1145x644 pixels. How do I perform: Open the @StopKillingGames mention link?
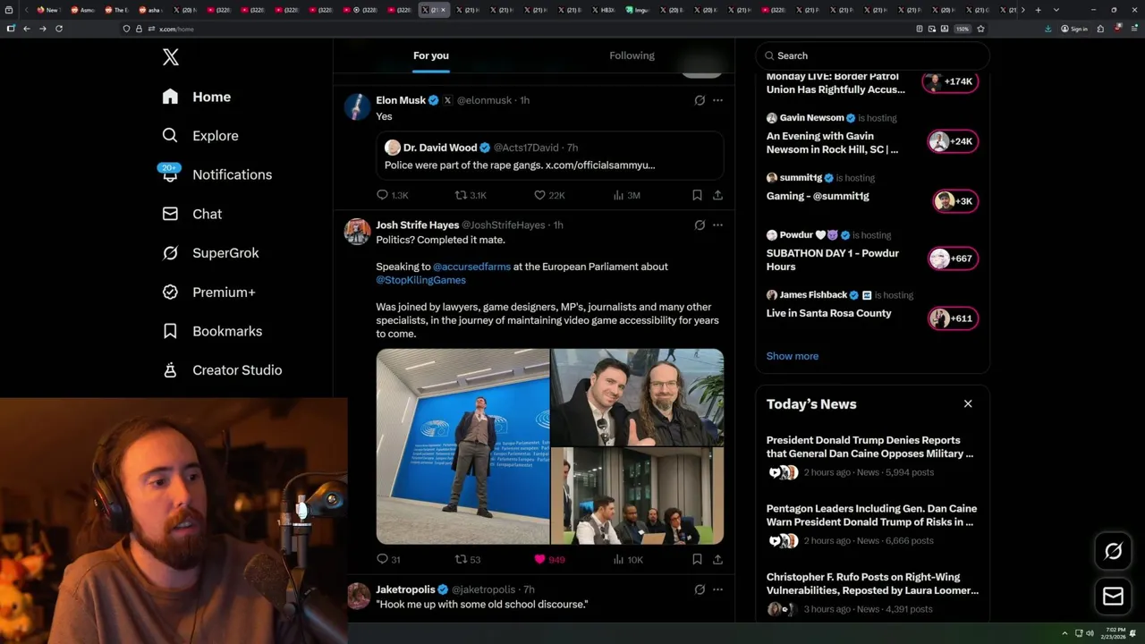point(420,280)
